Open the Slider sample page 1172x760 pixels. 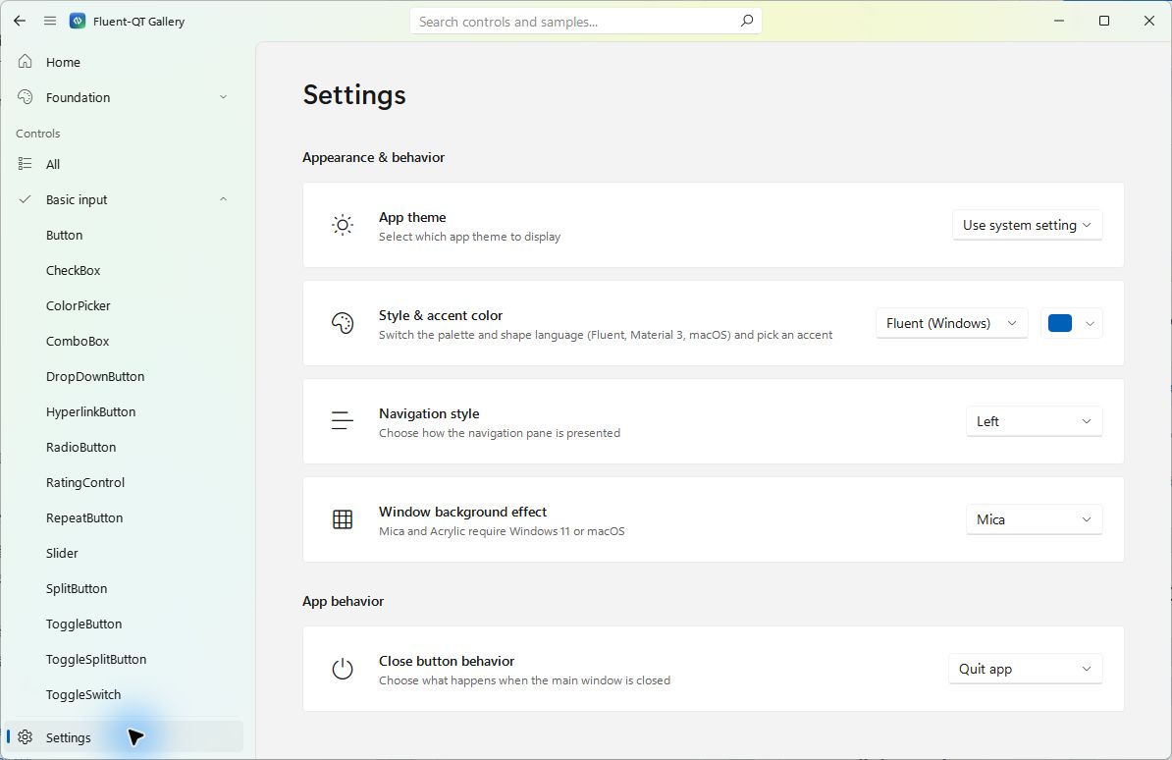click(124, 553)
